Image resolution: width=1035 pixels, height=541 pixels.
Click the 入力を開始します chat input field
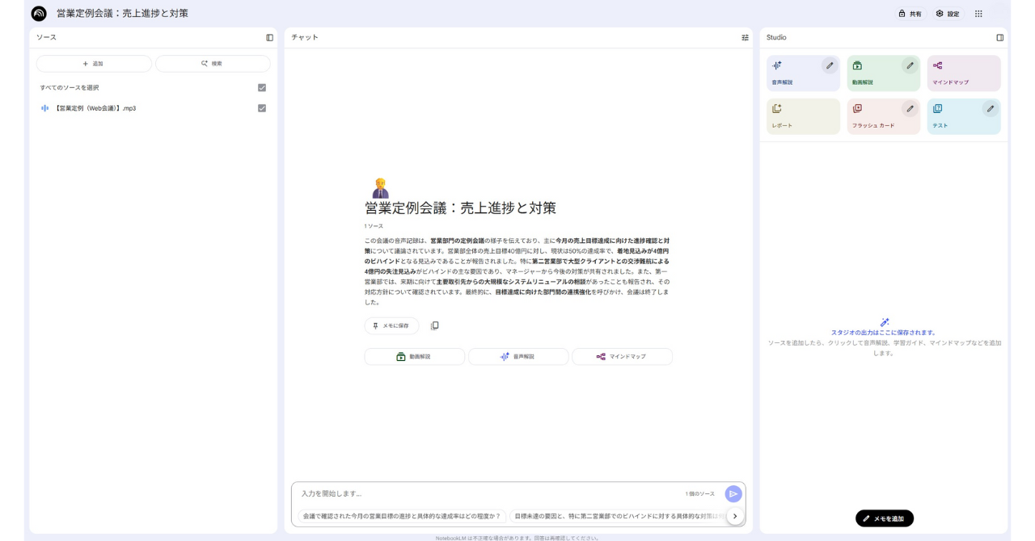click(x=485, y=493)
